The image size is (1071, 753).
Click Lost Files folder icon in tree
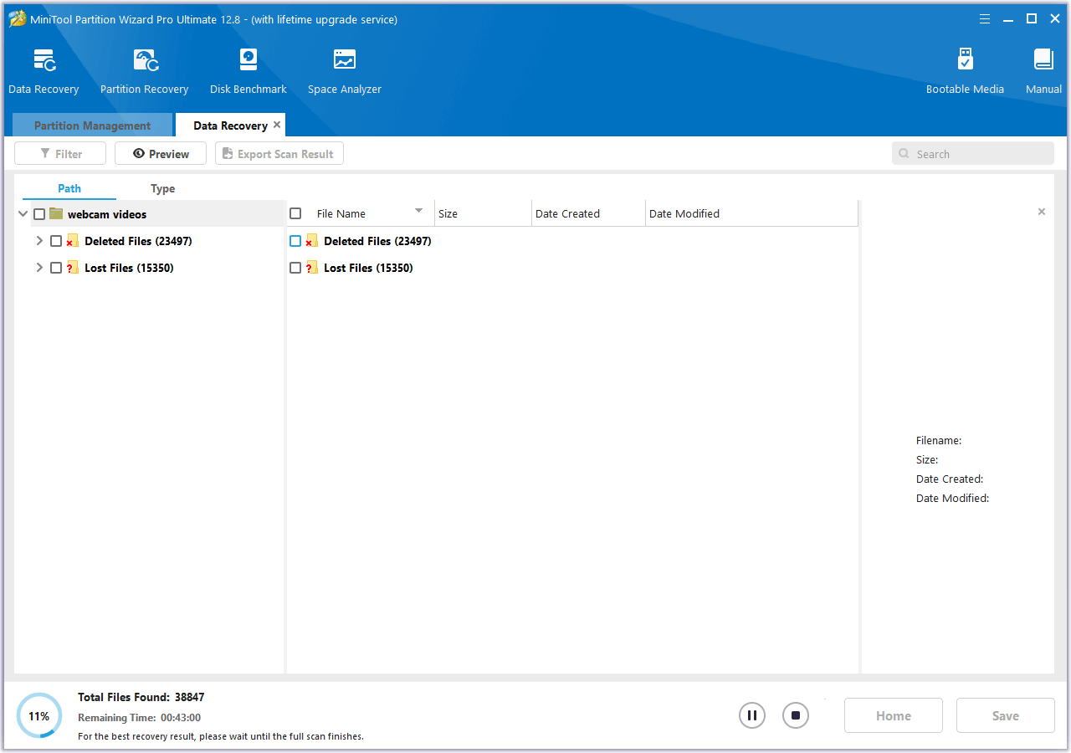pos(73,268)
